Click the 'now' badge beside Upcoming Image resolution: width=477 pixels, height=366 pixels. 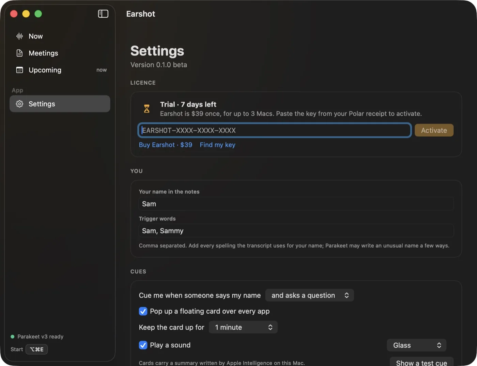click(x=102, y=70)
